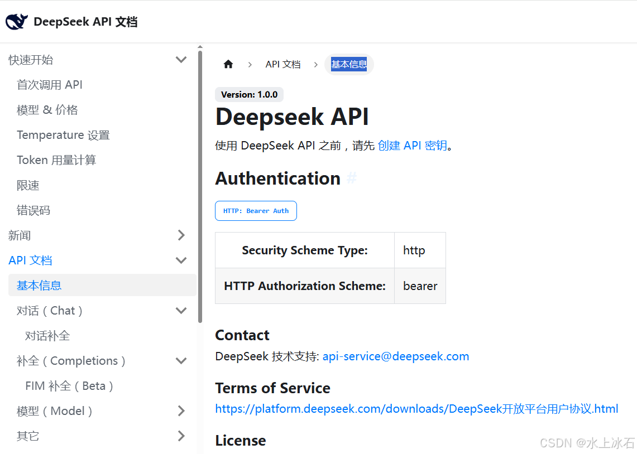This screenshot has width=637, height=454.
Task: Click API 文档 breadcrumb link
Action: coord(283,64)
